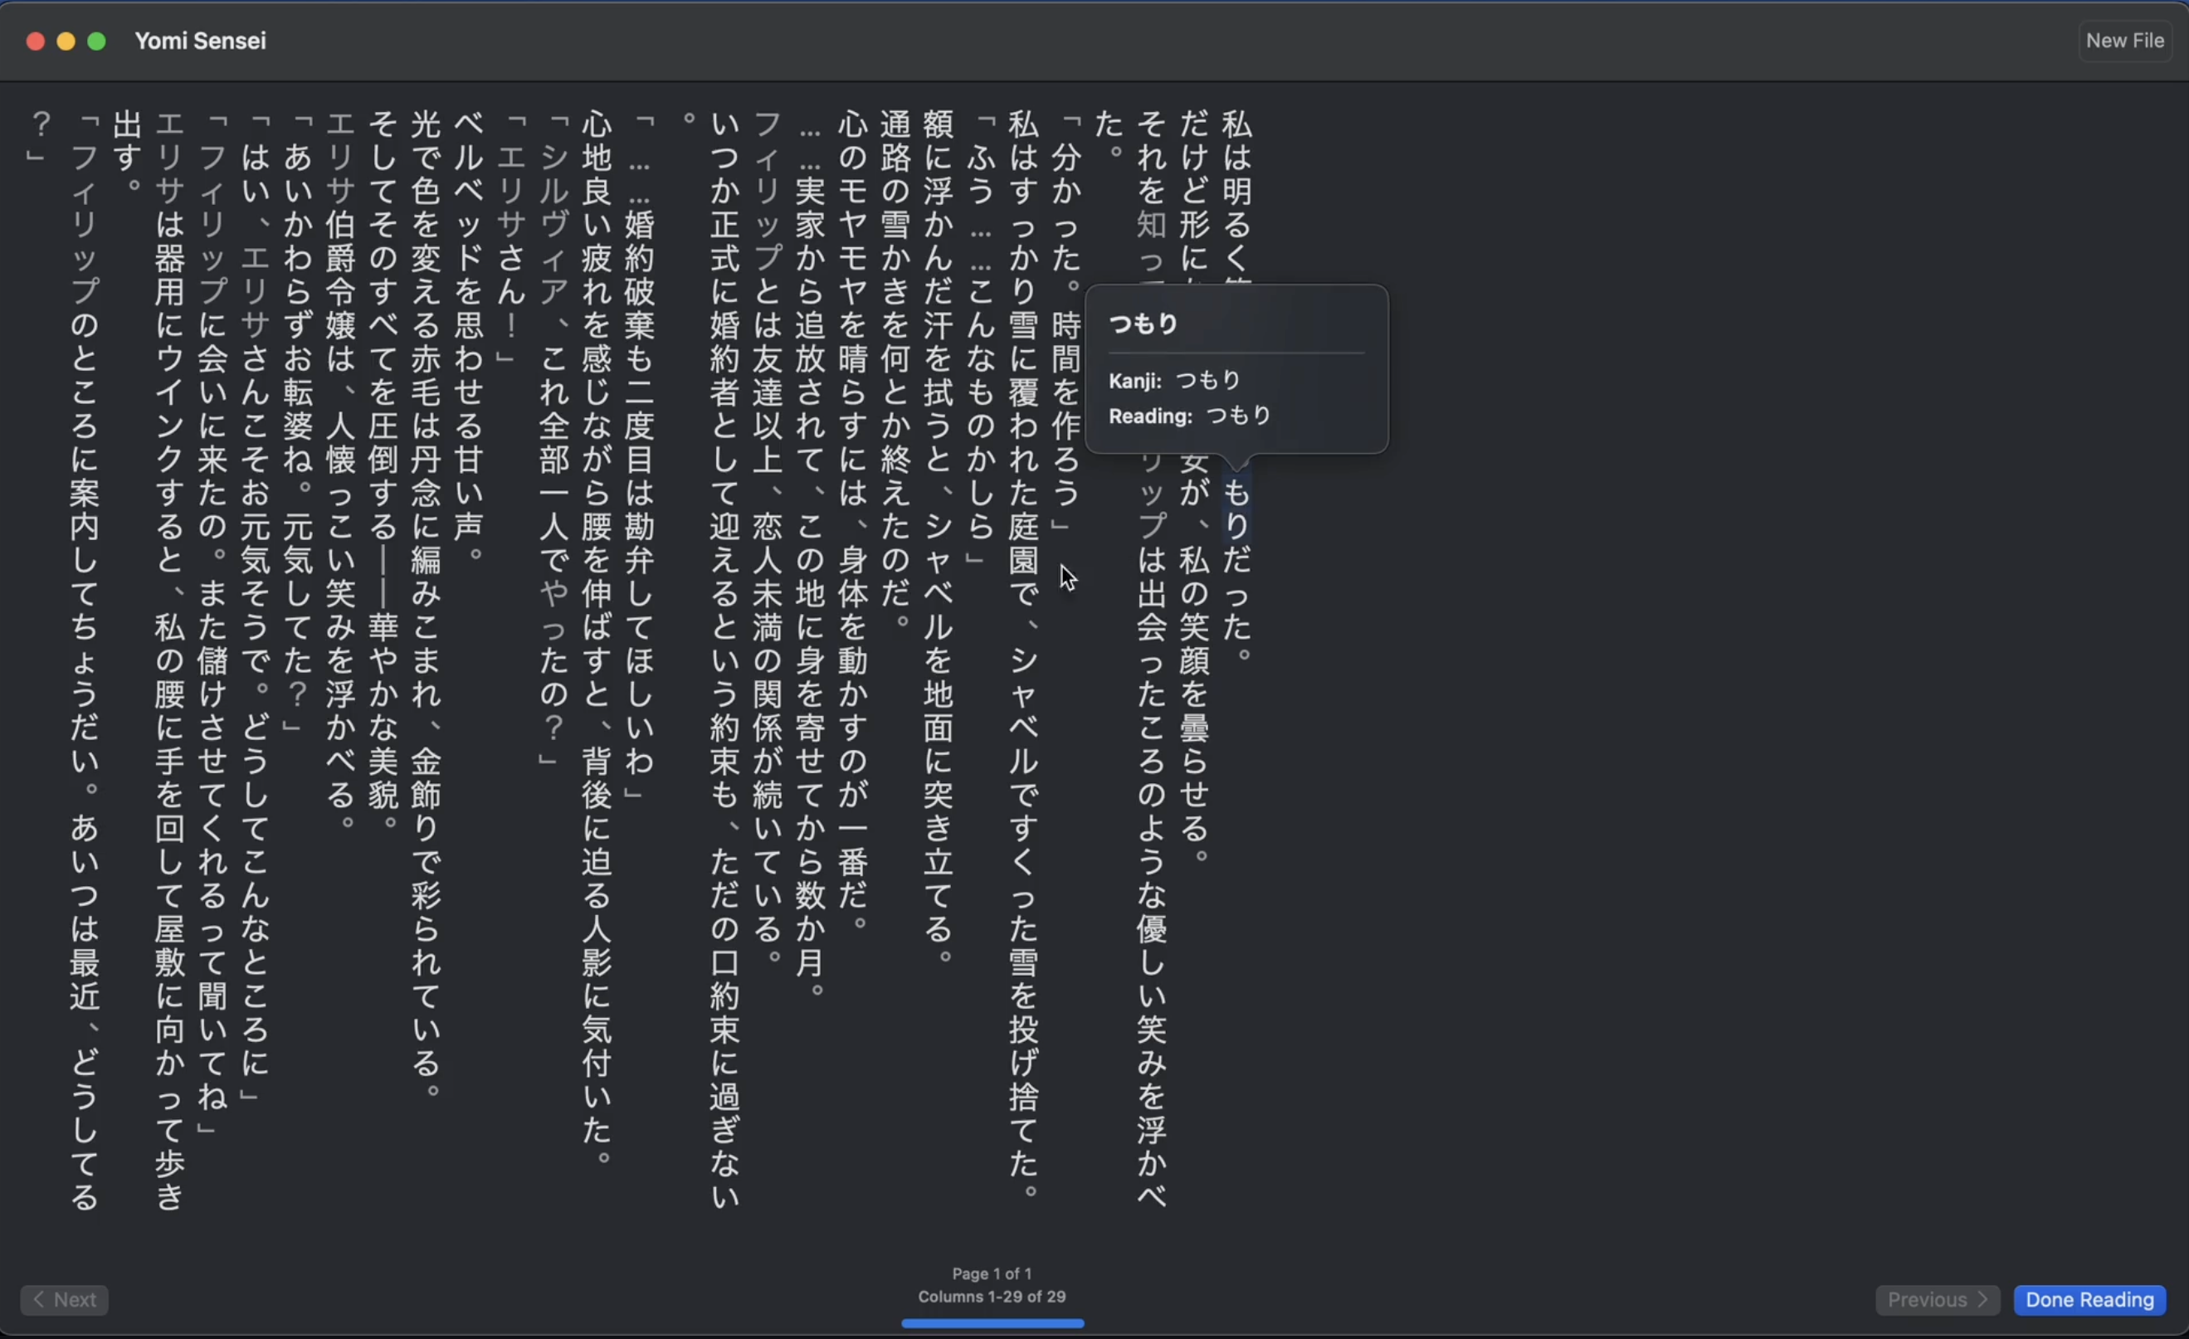
Task: Minimize window with the yellow button
Action: click(x=66, y=41)
